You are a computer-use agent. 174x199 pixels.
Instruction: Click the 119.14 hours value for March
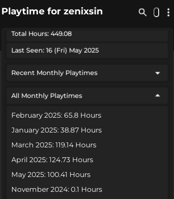(64, 145)
